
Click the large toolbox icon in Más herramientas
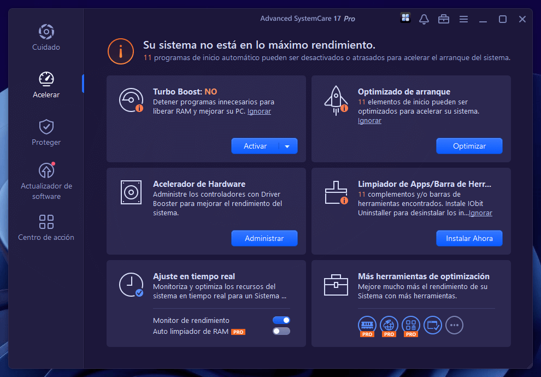(336, 285)
